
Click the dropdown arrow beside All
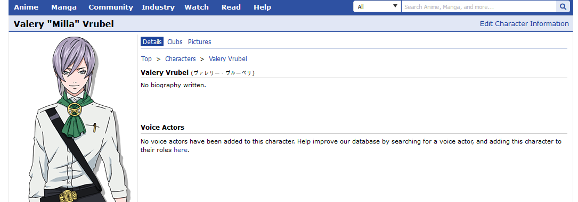point(395,6)
